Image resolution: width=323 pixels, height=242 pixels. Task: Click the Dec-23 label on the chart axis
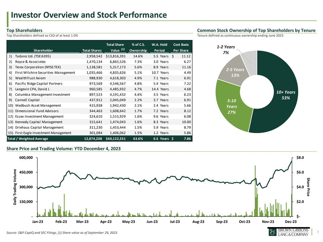tap(291, 221)
